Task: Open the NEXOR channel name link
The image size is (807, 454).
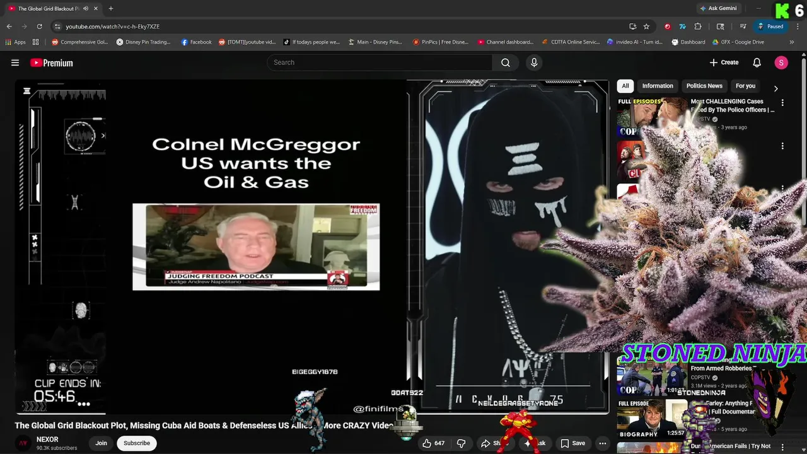Action: (47, 439)
